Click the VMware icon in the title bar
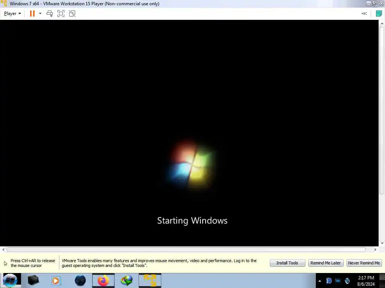This screenshot has width=385, height=288. click(x=4, y=4)
